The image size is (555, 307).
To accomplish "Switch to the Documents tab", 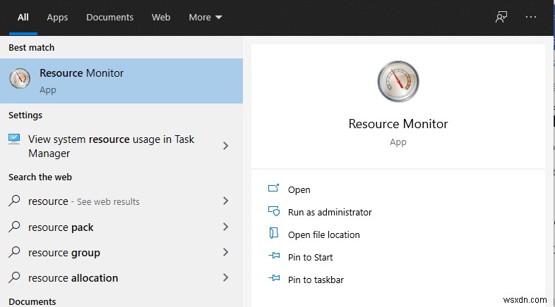I will pyautogui.click(x=109, y=17).
